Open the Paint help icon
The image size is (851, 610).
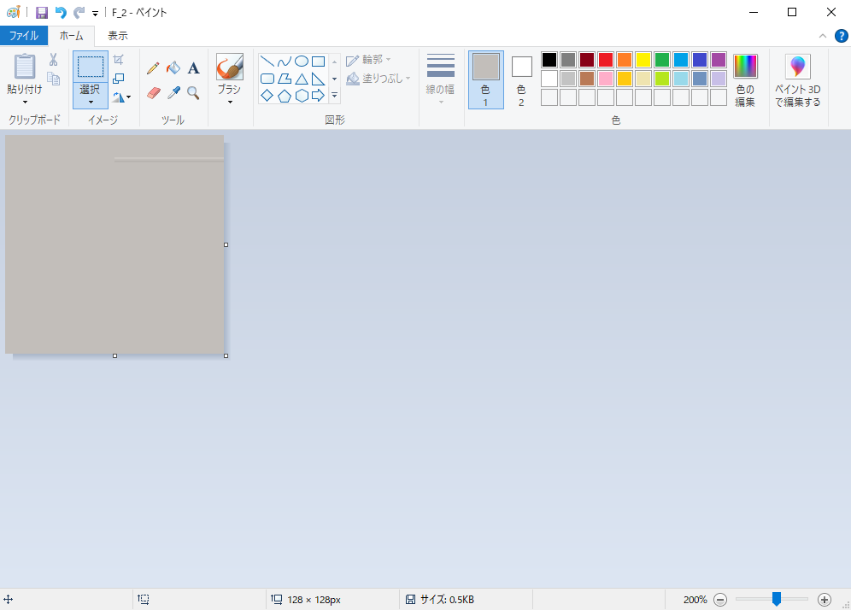tap(841, 36)
